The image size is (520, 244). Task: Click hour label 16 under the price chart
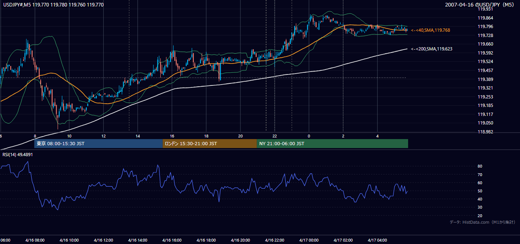coord(172,136)
